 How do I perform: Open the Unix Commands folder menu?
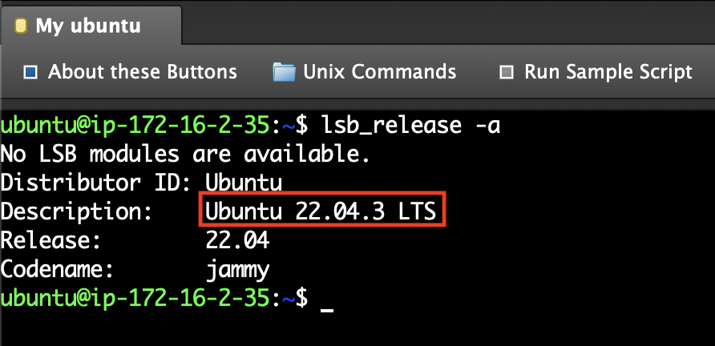point(365,72)
